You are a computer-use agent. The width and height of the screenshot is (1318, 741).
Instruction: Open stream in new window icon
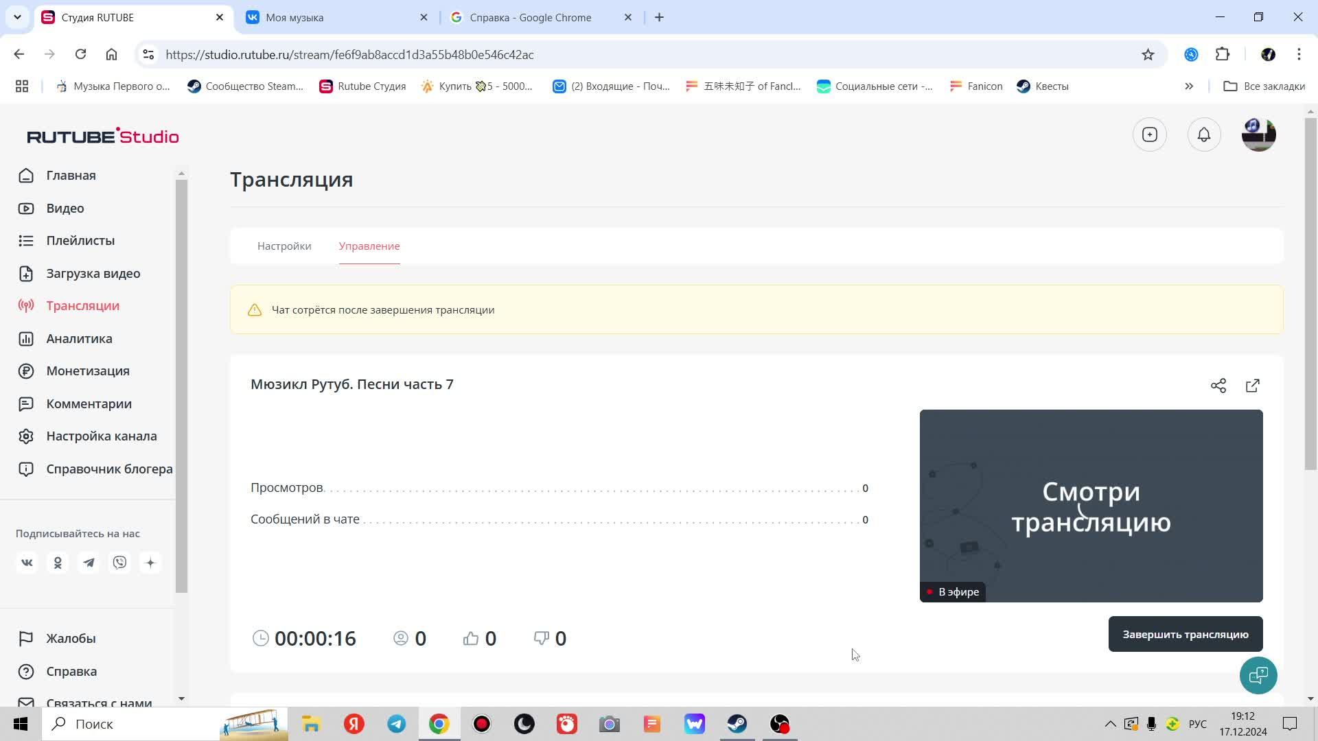[1252, 386]
